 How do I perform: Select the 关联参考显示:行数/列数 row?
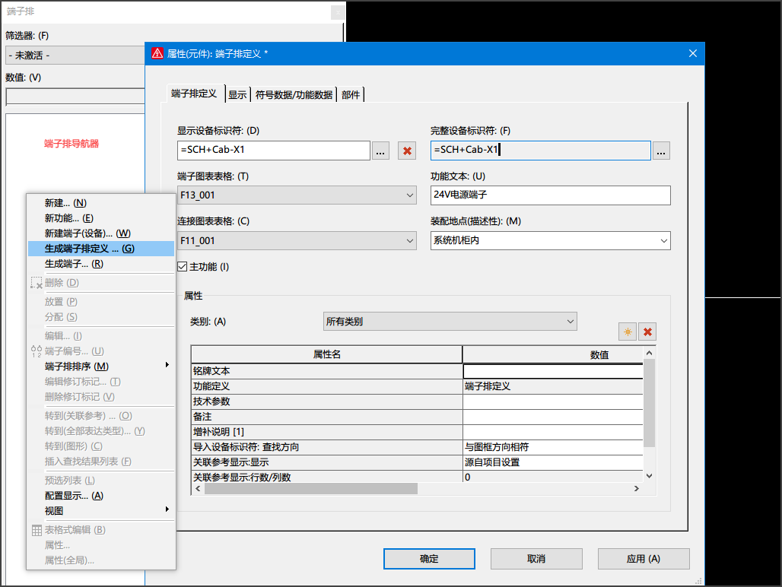(x=327, y=477)
